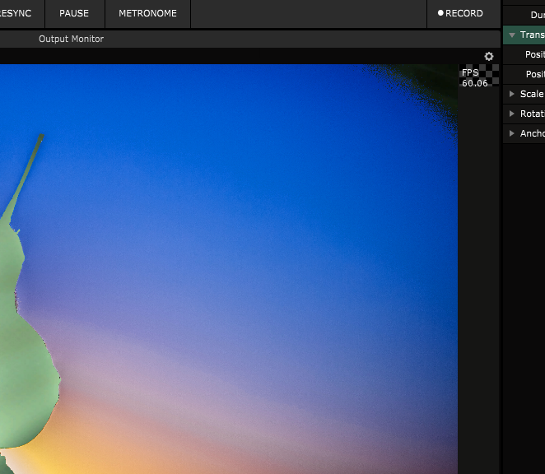
Task: Click the white record dot icon
Action: [440, 13]
